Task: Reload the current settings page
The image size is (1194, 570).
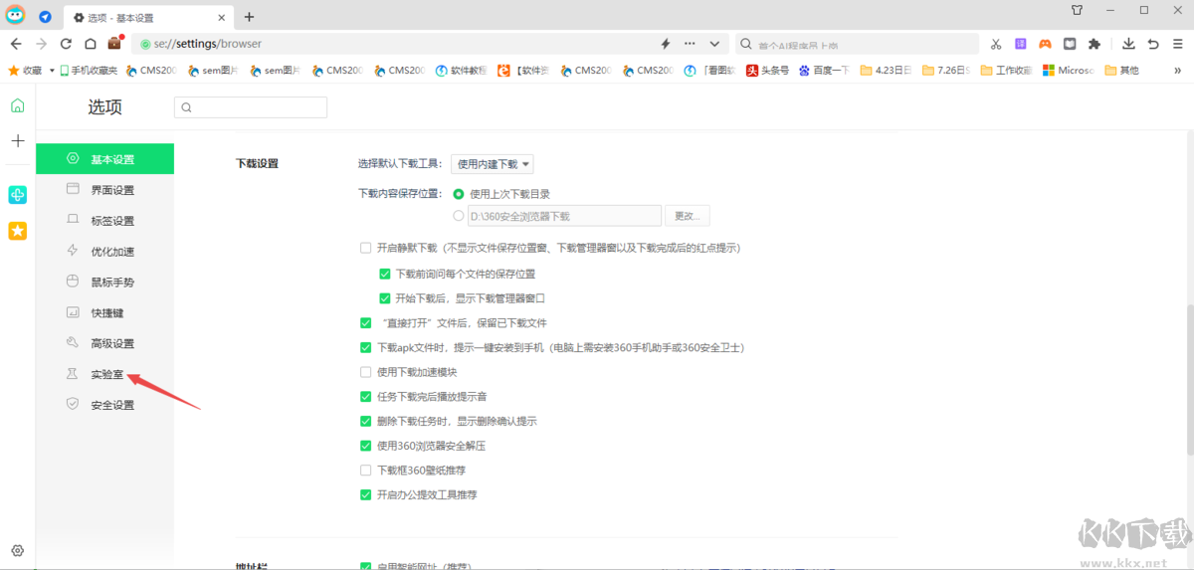Action: 66,44
